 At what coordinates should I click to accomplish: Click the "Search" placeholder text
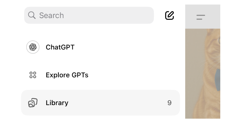(51, 15)
